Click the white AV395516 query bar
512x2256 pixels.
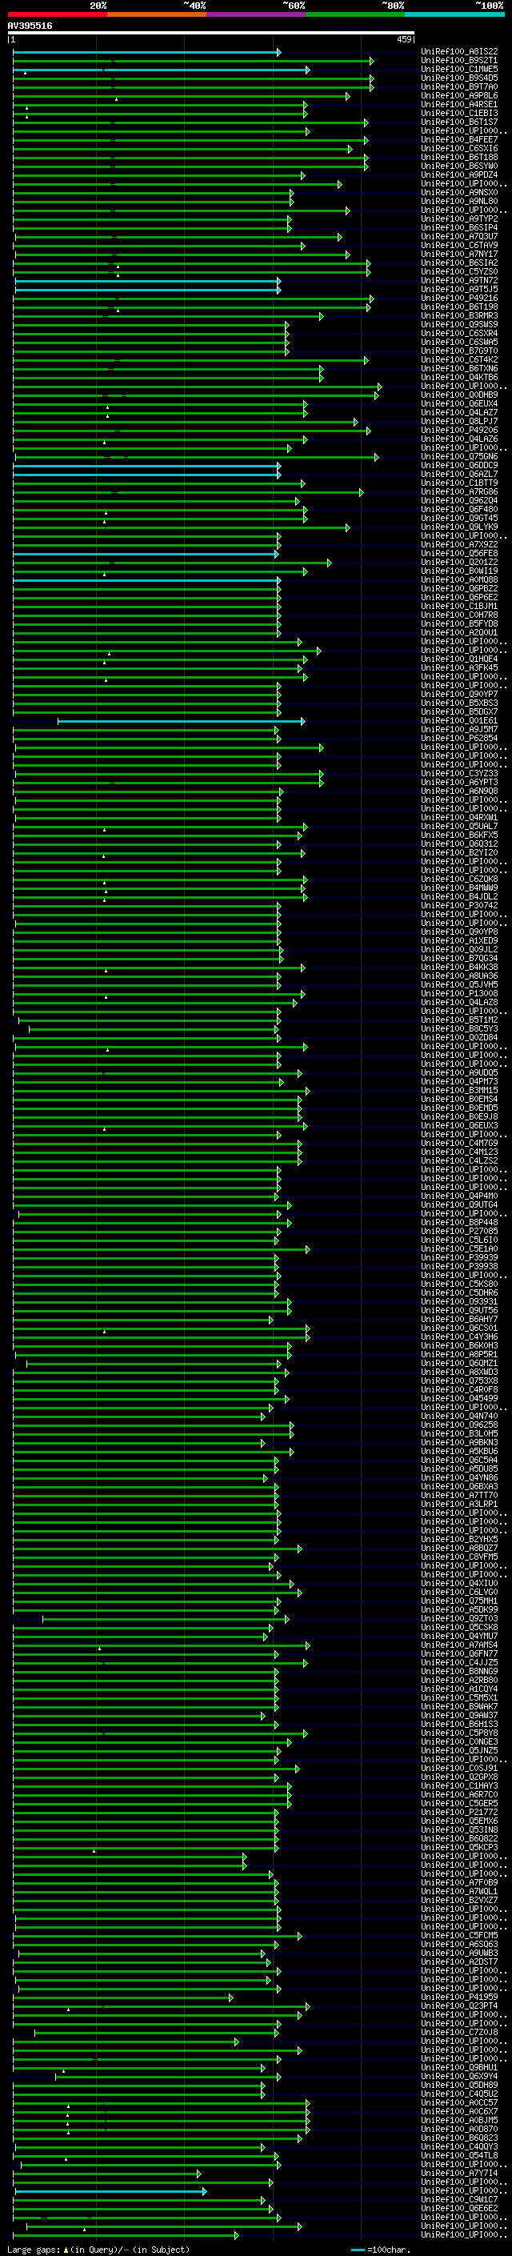coord(211,34)
